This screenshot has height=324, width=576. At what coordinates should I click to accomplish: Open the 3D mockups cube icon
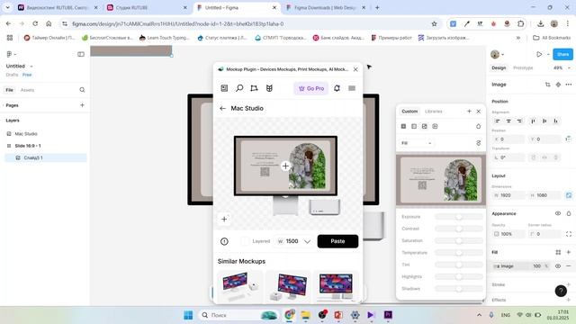[269, 88]
